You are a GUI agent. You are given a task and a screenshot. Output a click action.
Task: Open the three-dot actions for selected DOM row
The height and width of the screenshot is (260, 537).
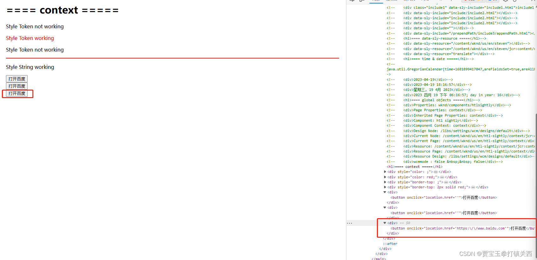coord(350,223)
